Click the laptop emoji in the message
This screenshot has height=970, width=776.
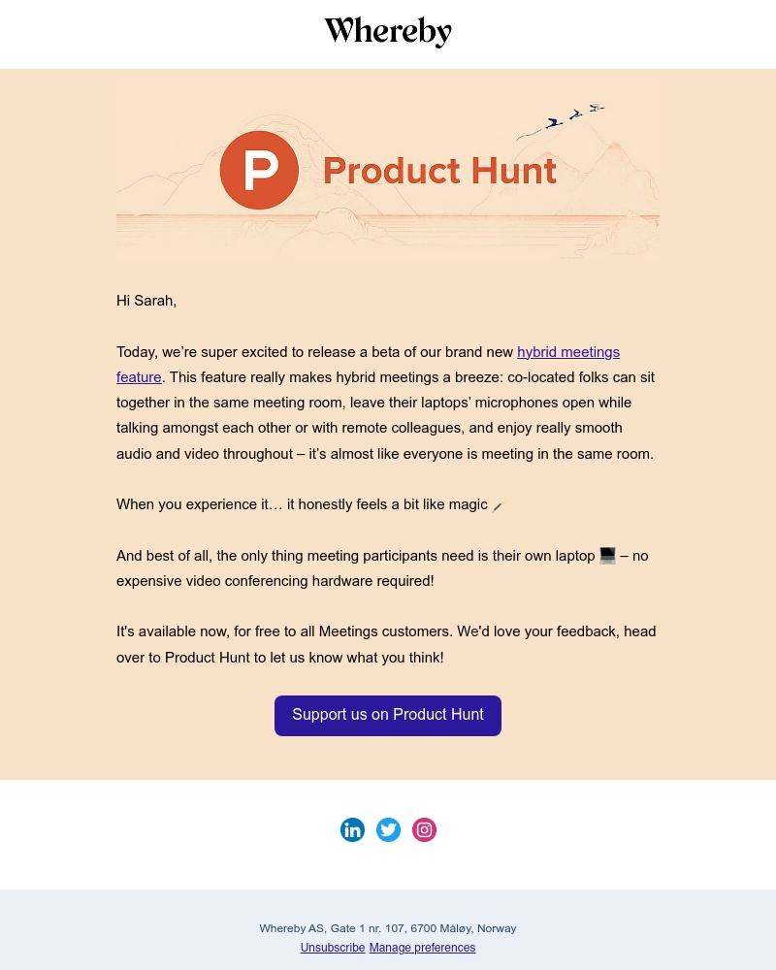(607, 556)
